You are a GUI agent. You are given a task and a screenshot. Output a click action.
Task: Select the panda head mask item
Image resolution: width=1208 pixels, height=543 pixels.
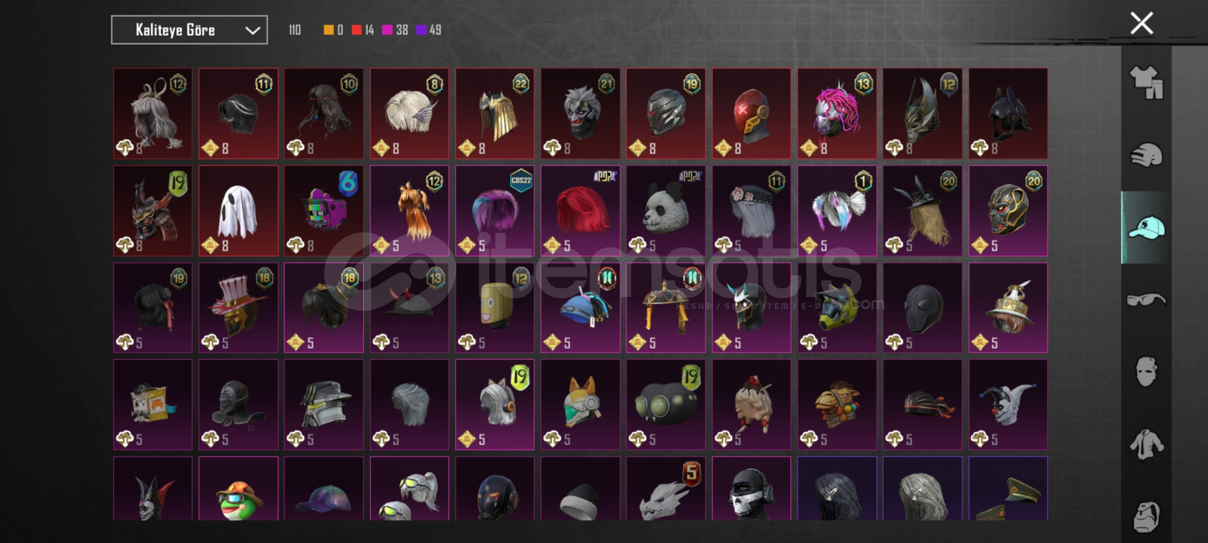(665, 211)
